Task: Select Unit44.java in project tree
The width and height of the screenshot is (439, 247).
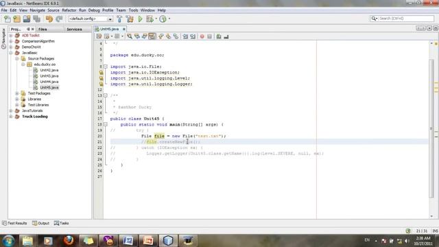Action: [x=49, y=82]
